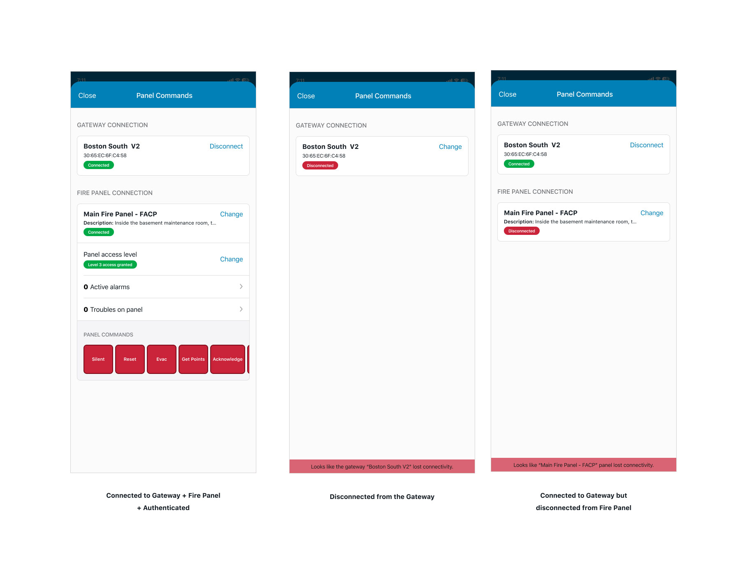Click red Disconnected badge under Boston South V2
This screenshot has height=580, width=747.
click(320, 165)
